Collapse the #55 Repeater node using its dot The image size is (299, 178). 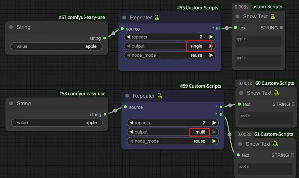click(124, 18)
